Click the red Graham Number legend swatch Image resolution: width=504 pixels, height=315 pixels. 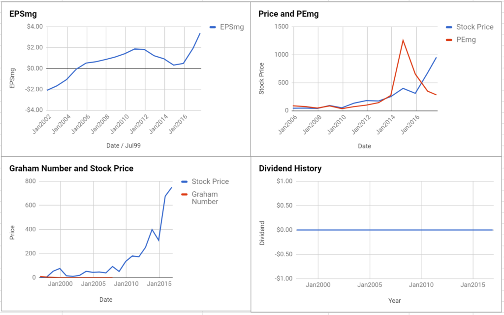[x=184, y=195]
